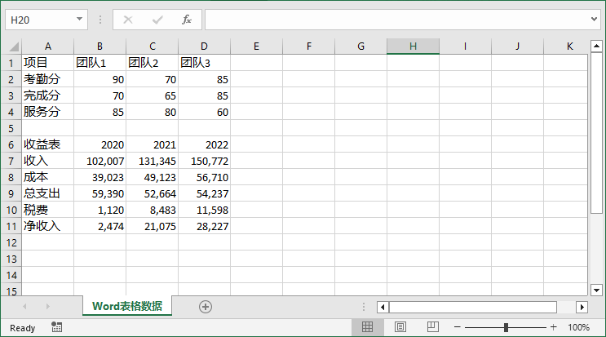The height and width of the screenshot is (337, 606).
Task: Click the Name Box showing H20
Action: point(40,20)
